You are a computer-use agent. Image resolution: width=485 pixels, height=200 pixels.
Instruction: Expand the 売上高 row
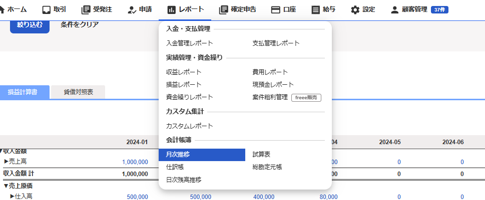click(7, 162)
